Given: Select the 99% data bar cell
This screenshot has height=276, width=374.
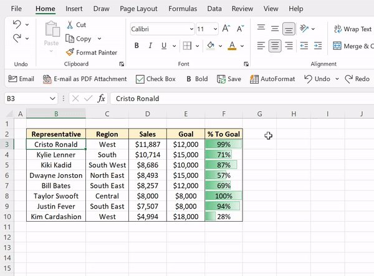Looking at the screenshot, I should coord(224,144).
